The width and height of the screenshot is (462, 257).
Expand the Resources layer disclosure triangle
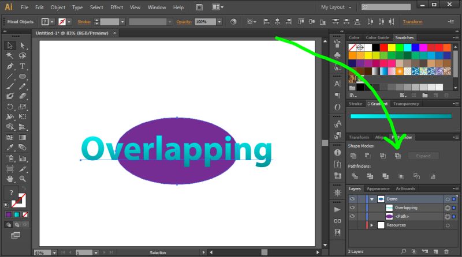point(372,225)
